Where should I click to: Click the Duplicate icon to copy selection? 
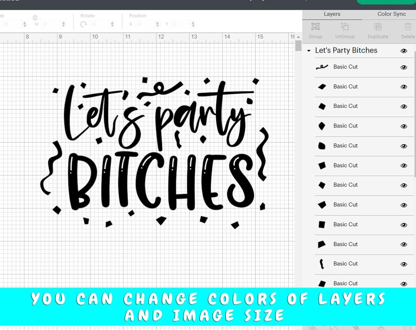point(378,29)
